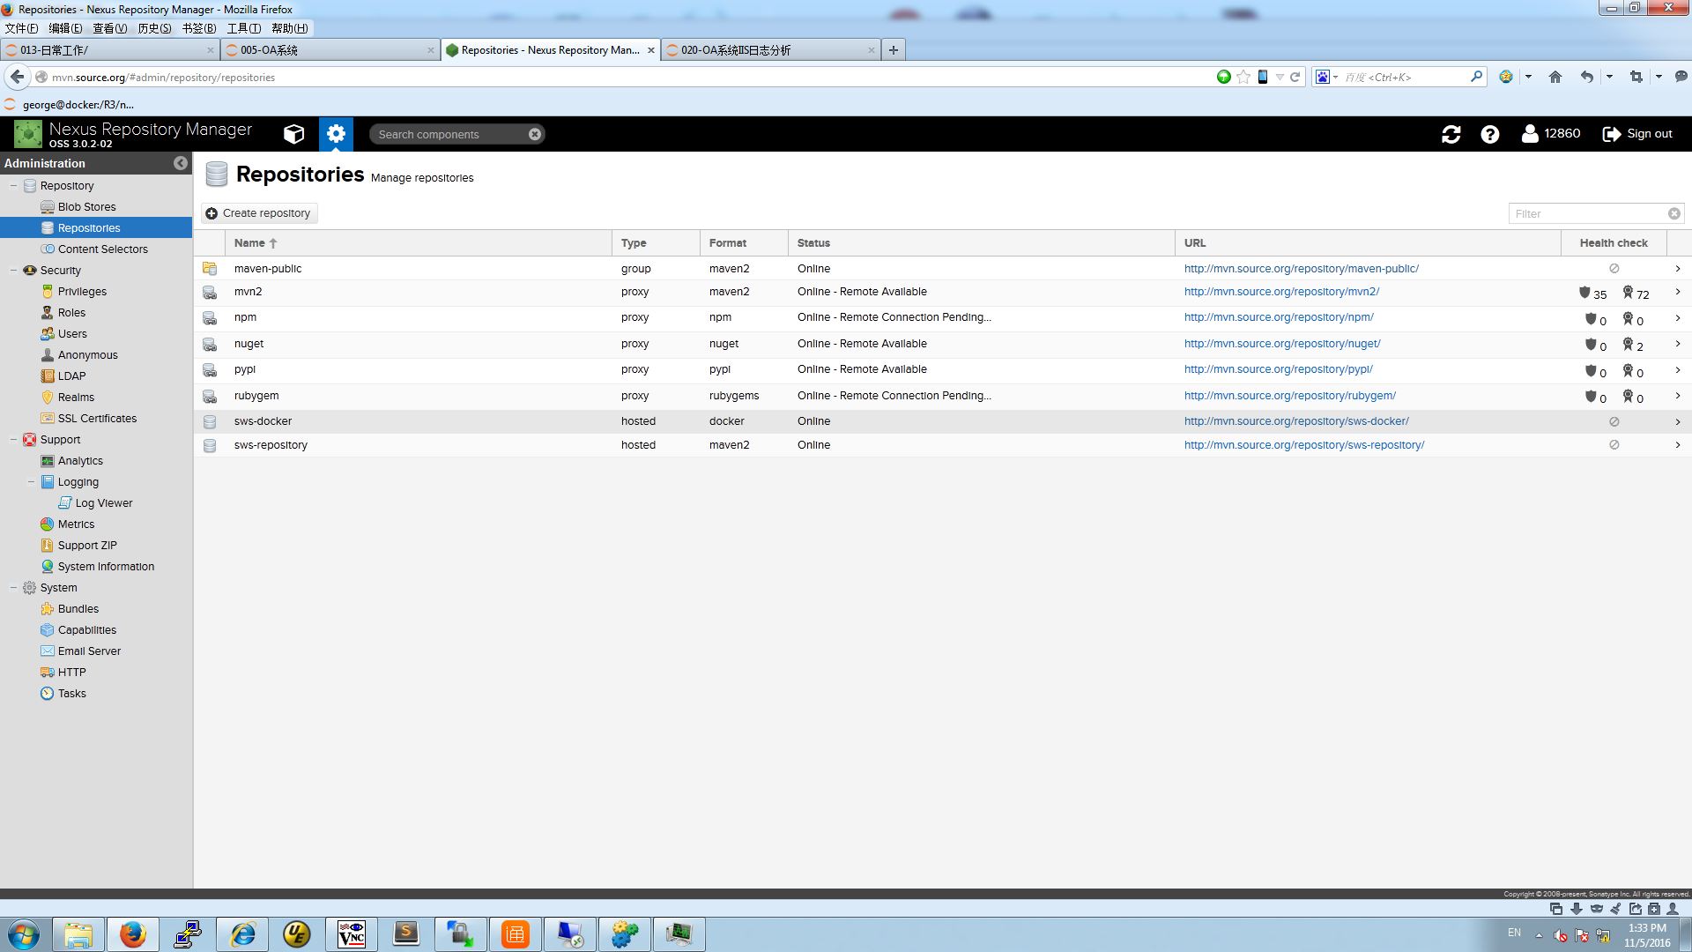This screenshot has width=1692, height=952.
Task: Collapse the Support tree node
Action: pyautogui.click(x=13, y=440)
